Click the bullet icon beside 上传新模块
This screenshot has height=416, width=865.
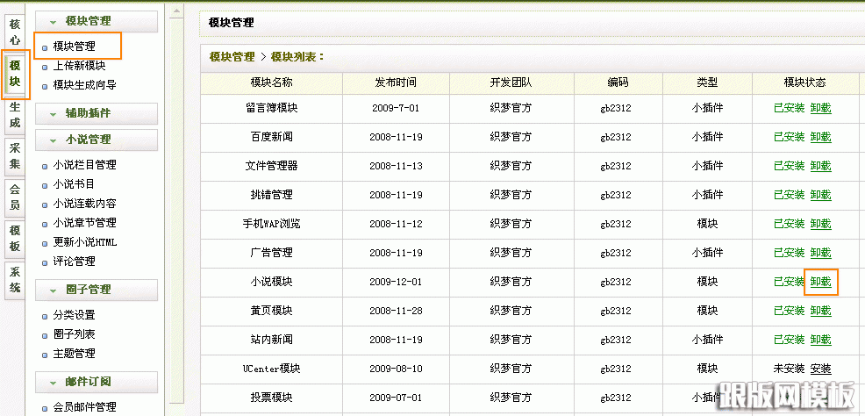coord(45,68)
